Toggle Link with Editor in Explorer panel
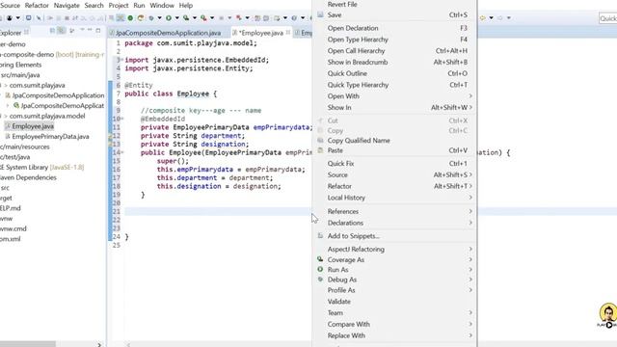The width and height of the screenshot is (617, 347). pos(62,31)
